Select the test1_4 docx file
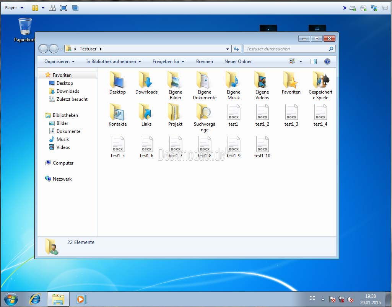This screenshot has width=392, height=307. click(320, 115)
